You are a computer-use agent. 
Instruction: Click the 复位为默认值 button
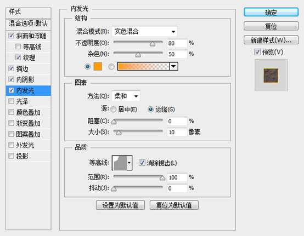coord(174,205)
